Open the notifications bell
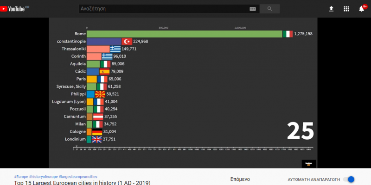The image size is (371, 185). tap(361, 9)
